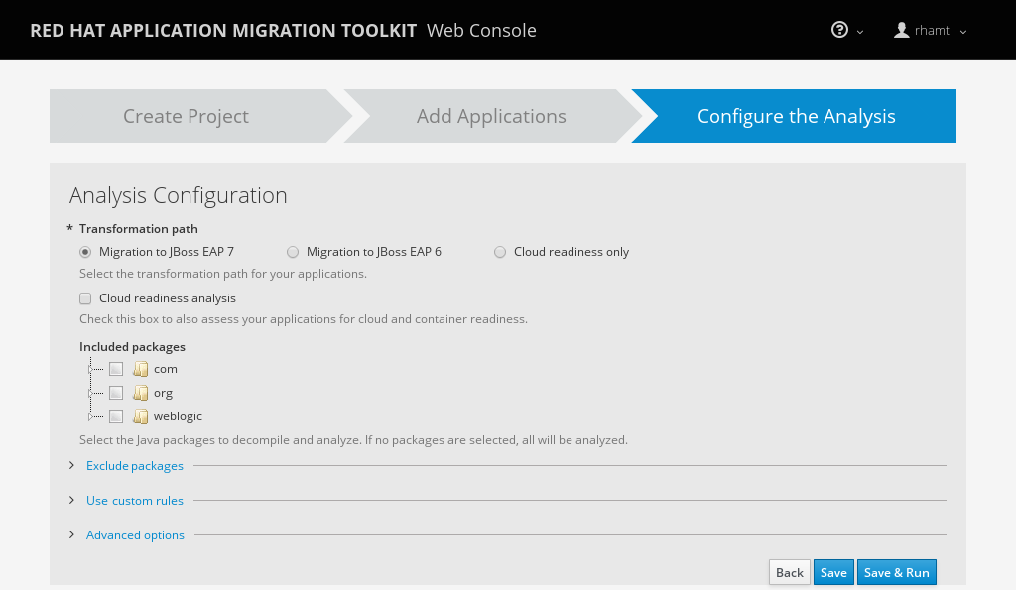Select Migration to JBoss EAP 6
1016x590 pixels.
[x=293, y=252]
